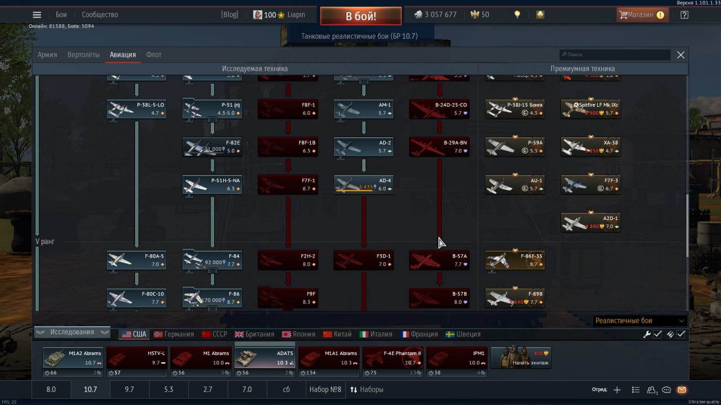Select the locked F7F-1 aircraft
This screenshot has width=721, height=405.
tap(288, 184)
